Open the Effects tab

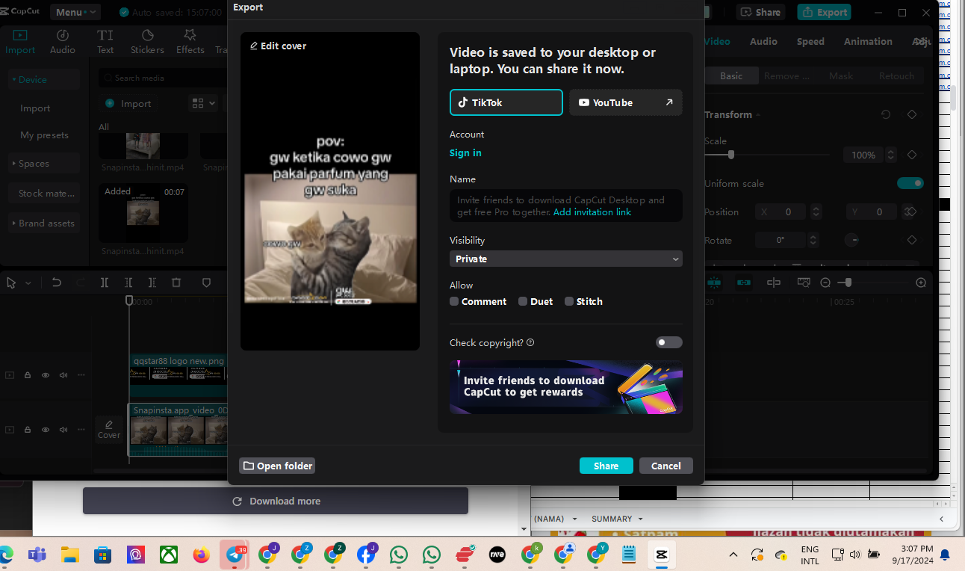pos(190,41)
